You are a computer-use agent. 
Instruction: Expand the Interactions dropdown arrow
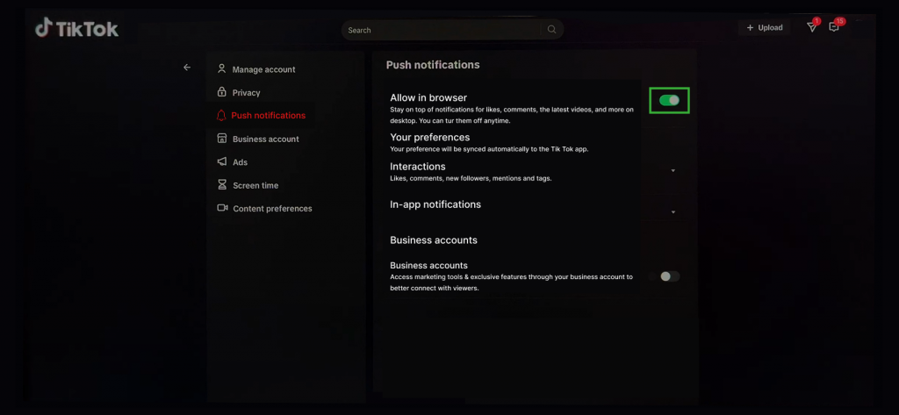[x=673, y=171]
